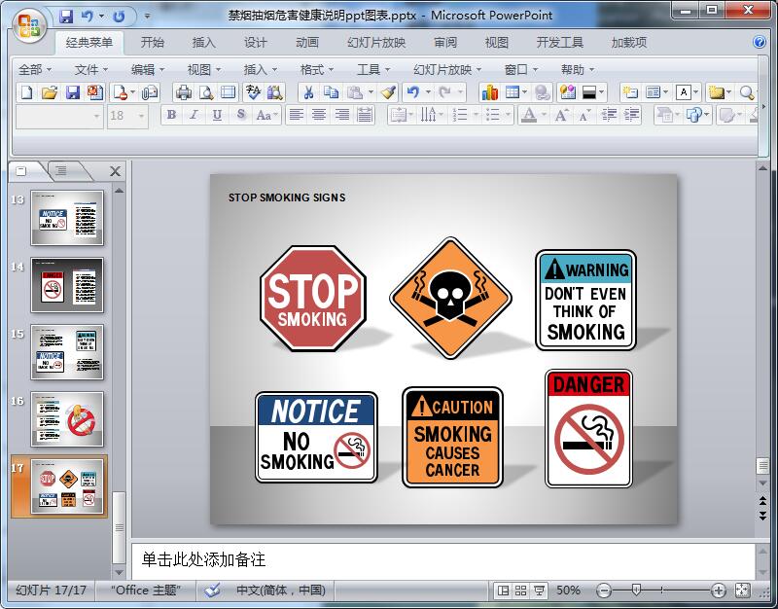
Task: Open the 审阅 ribbon tab
Action: 445,43
